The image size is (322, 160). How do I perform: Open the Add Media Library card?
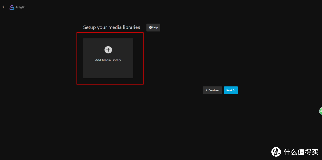(108, 58)
